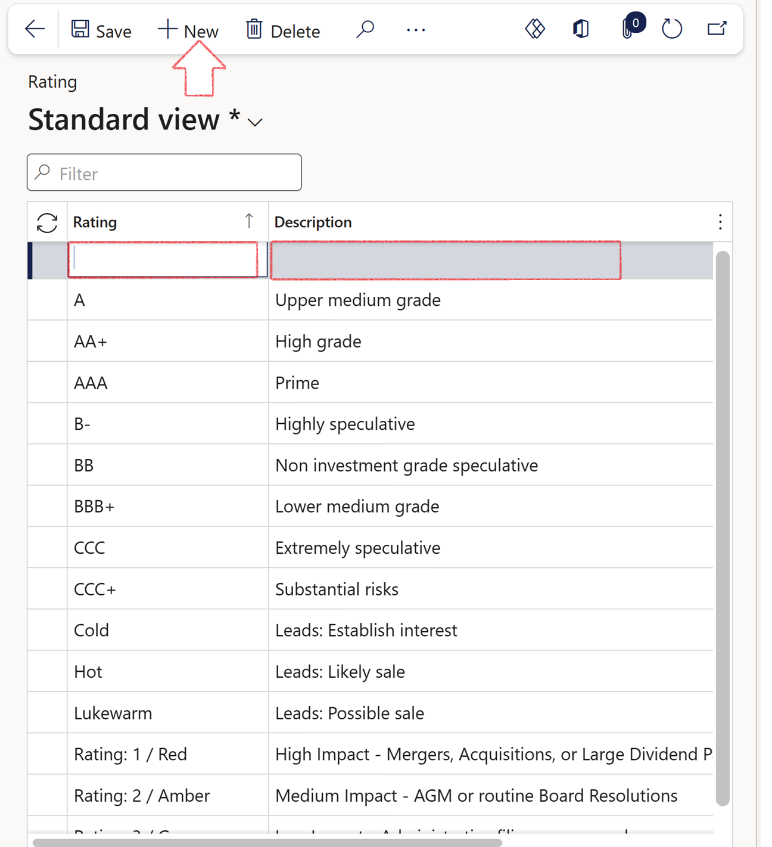Open the attachments paperclip icon

pos(628,29)
